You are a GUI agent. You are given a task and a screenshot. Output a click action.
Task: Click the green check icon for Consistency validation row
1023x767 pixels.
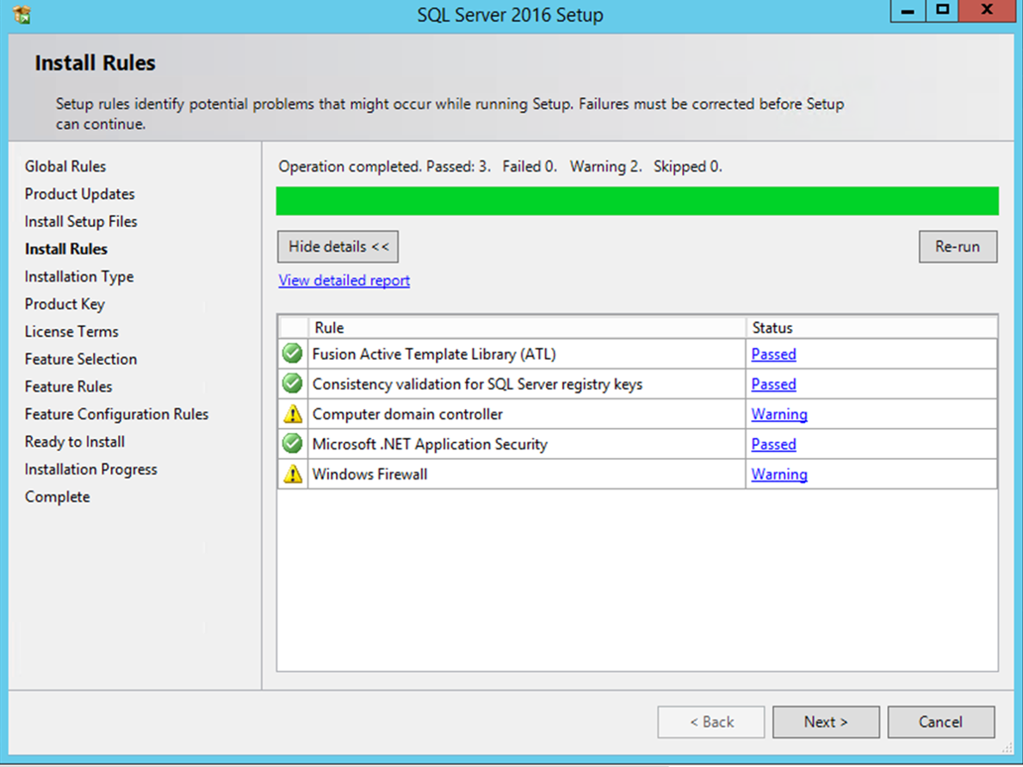click(292, 384)
